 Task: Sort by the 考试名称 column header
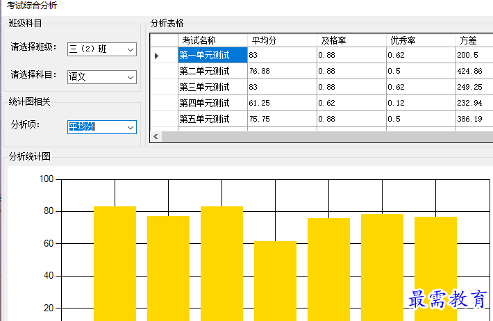pyautogui.click(x=212, y=40)
